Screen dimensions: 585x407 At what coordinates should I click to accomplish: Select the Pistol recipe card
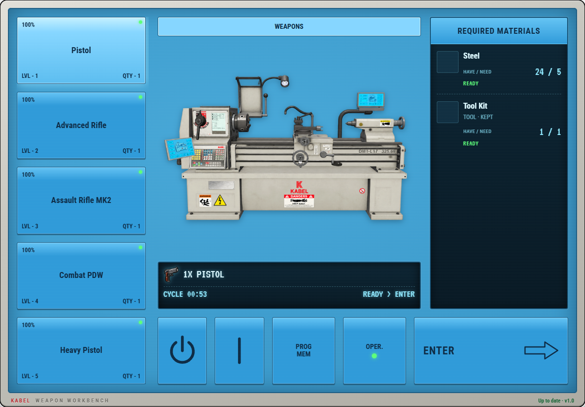[81, 50]
